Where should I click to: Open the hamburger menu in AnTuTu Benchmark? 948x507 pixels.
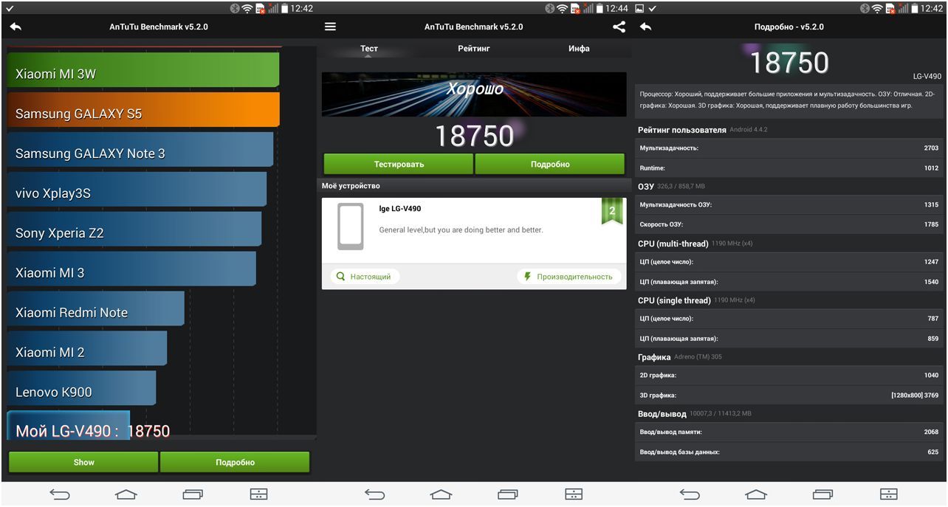(330, 27)
